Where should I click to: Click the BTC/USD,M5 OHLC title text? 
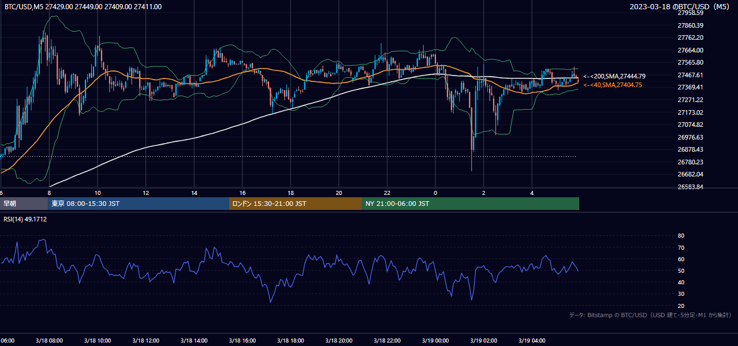click(x=83, y=7)
